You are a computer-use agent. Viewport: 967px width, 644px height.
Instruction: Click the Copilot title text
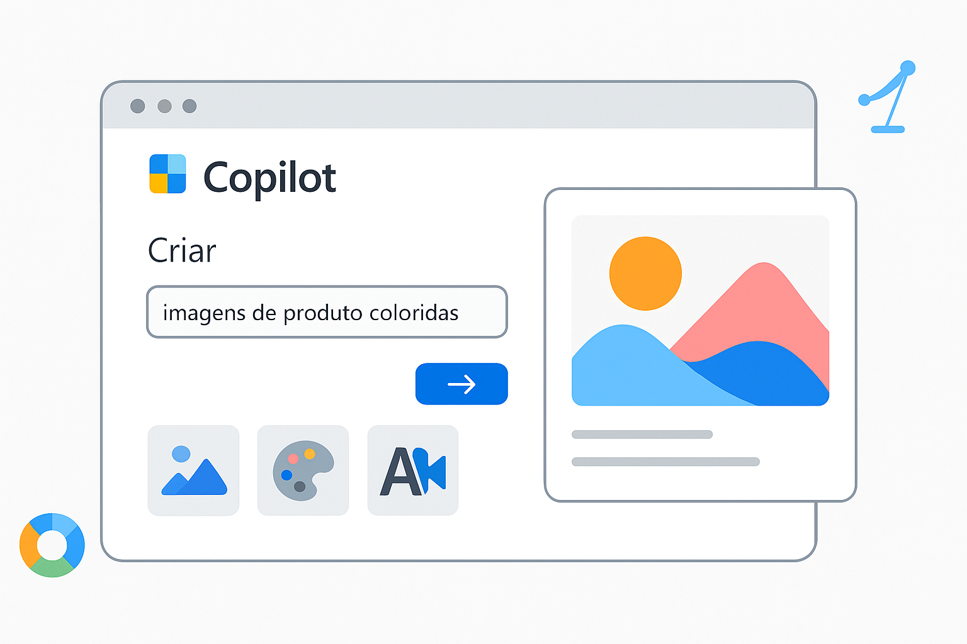coord(269,178)
